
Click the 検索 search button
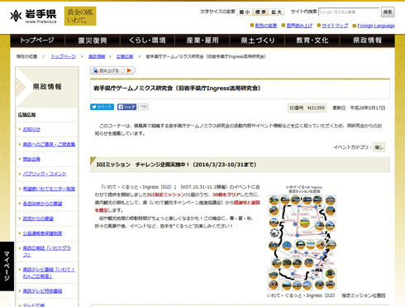388,12
